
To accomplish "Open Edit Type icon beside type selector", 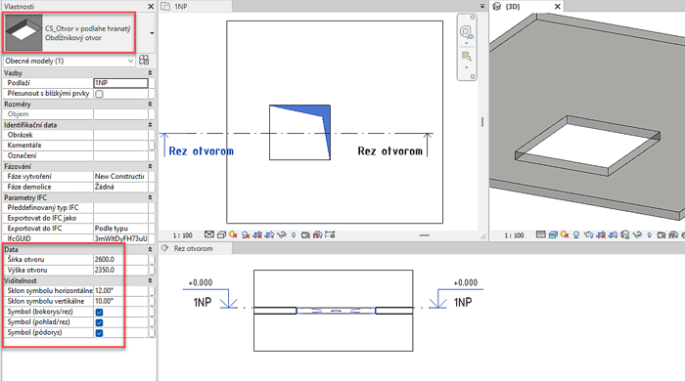I will click(144, 61).
